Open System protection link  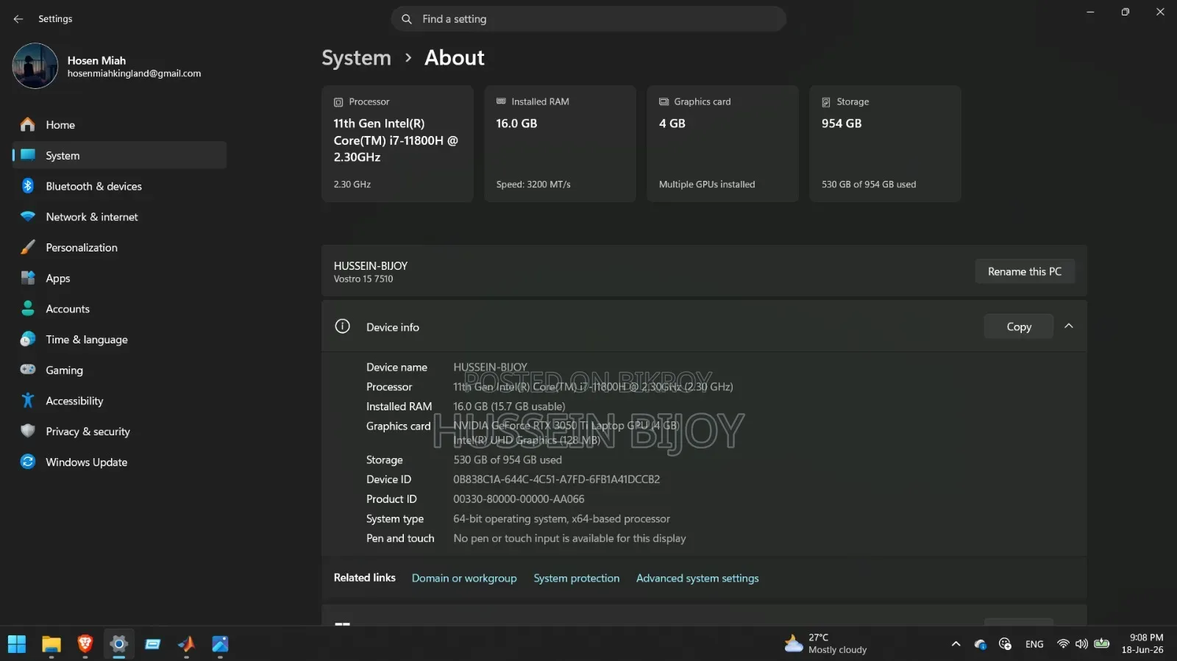click(577, 579)
